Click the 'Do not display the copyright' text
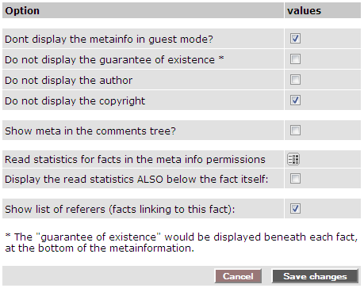The width and height of the screenshot is (364, 288). tap(75, 101)
